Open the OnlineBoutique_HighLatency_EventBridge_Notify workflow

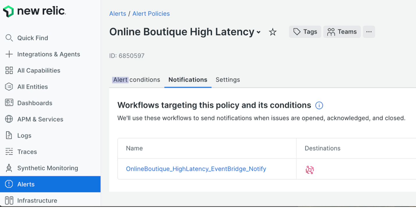coord(196,169)
